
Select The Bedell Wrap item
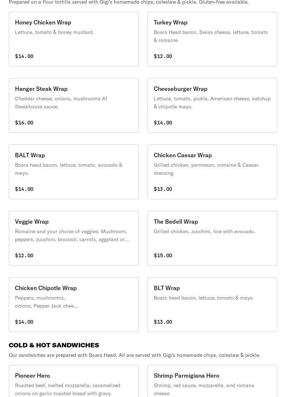[212, 238]
